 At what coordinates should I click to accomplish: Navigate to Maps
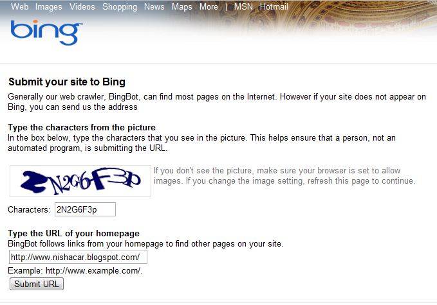click(182, 7)
